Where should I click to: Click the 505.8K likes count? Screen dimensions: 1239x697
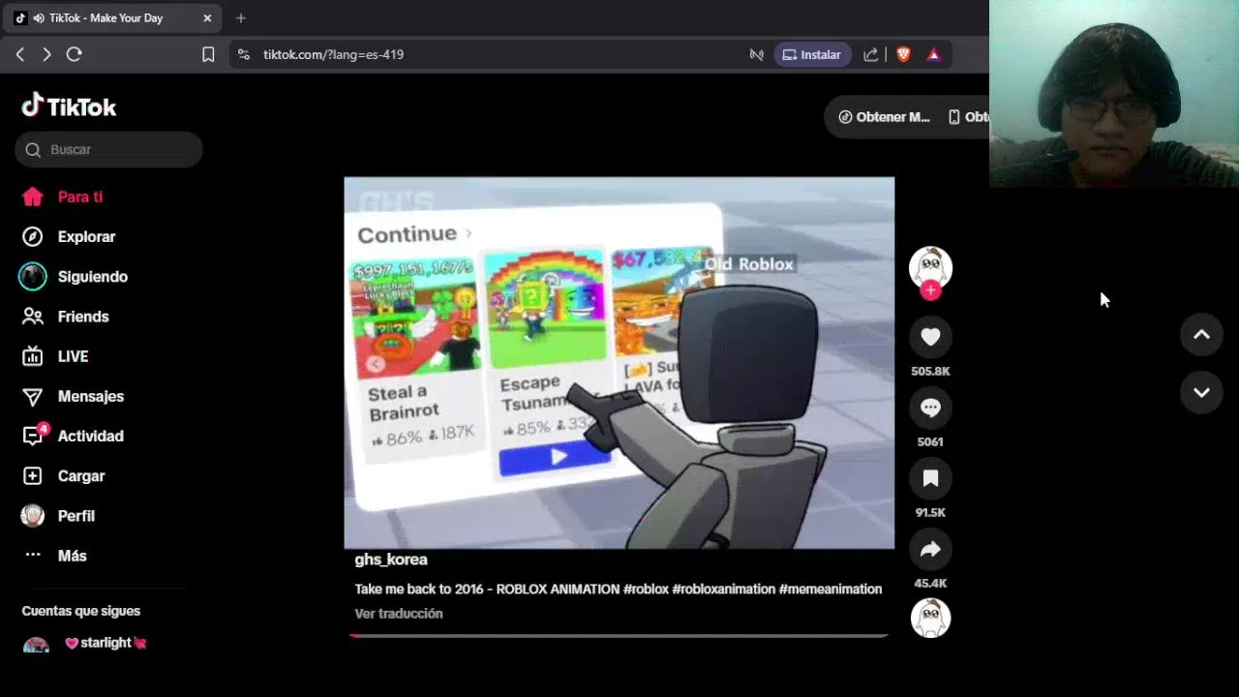click(930, 371)
